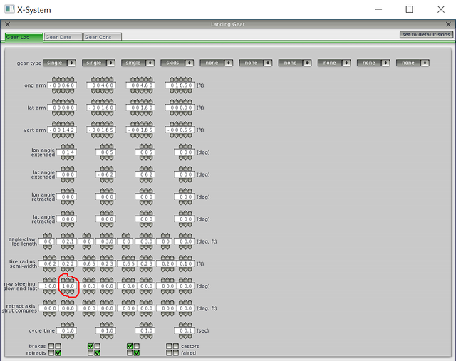Open the seventh gear type dropdown showing none

pyautogui.click(x=295, y=63)
